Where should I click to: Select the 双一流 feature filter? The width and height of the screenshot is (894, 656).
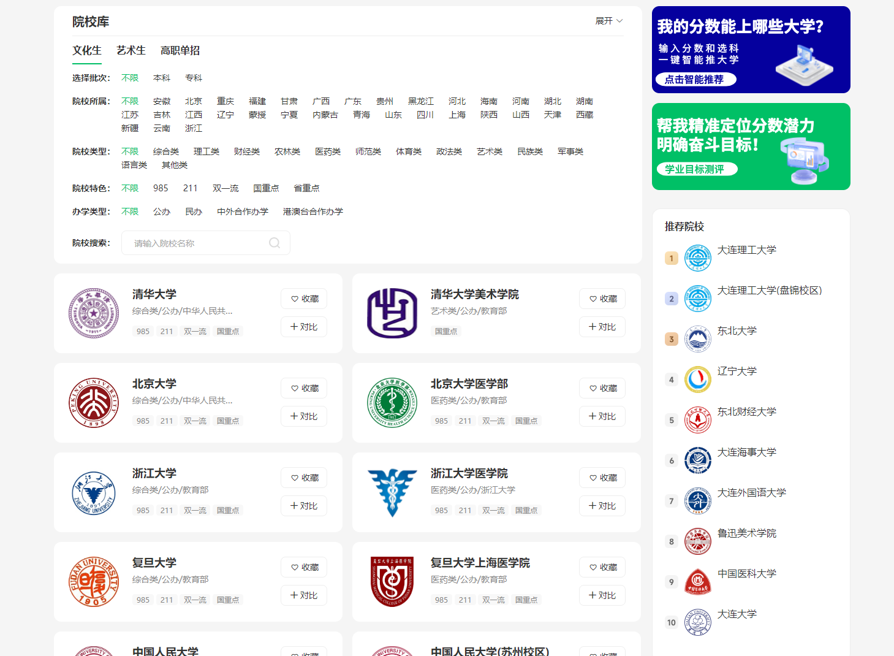[x=225, y=188]
